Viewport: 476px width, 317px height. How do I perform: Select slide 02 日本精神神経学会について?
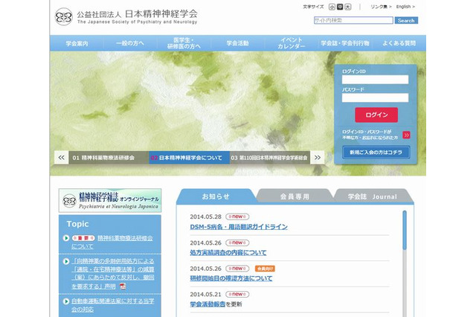[189, 158]
